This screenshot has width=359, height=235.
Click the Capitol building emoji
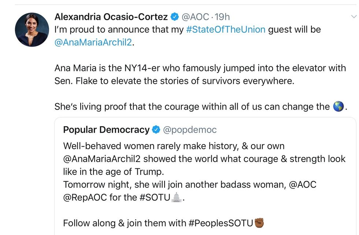177,198
